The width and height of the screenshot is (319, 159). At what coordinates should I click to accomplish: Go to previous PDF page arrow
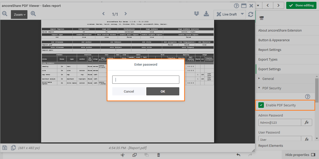pos(103,14)
